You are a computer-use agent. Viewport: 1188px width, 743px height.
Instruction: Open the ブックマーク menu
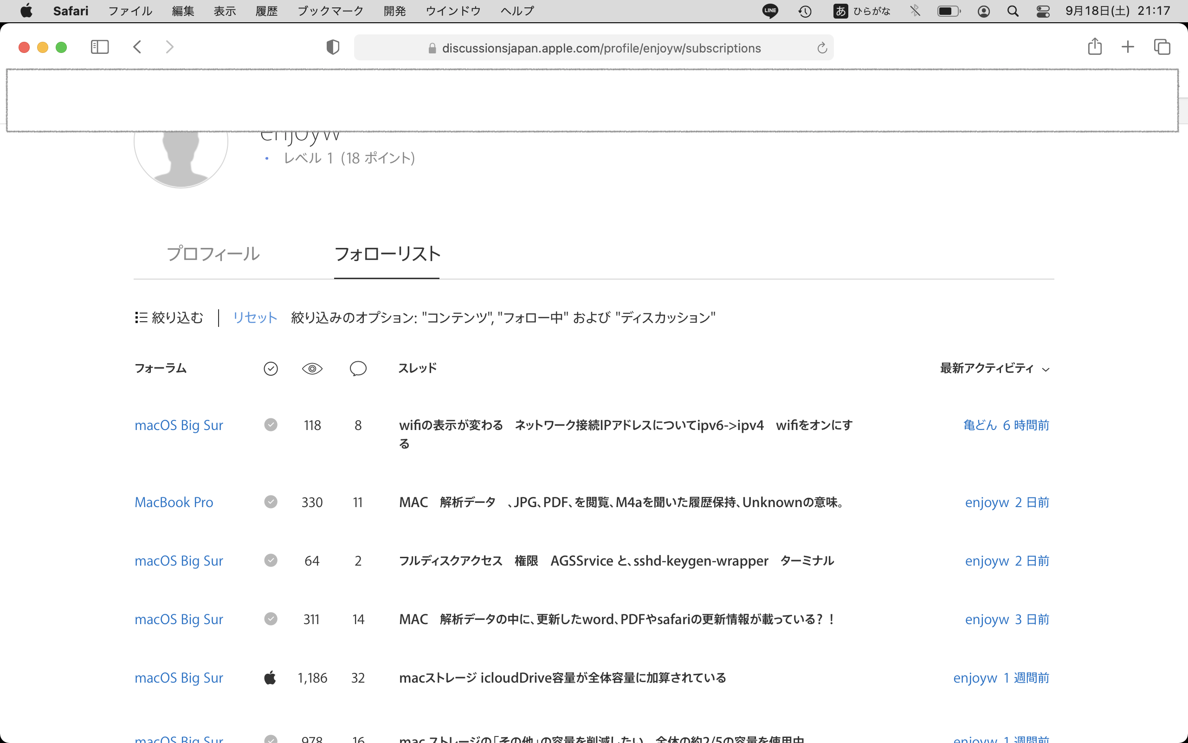coord(330,11)
